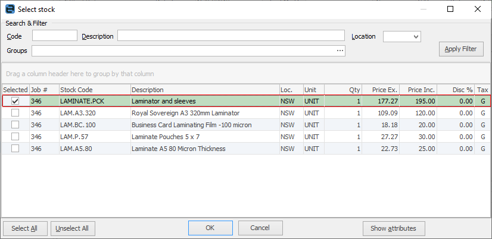Click the Price Ex. column header
492x239 pixels.
(x=381, y=90)
